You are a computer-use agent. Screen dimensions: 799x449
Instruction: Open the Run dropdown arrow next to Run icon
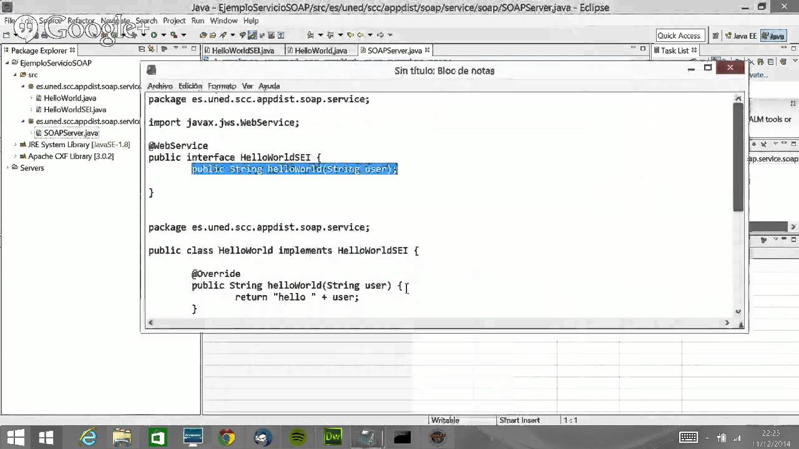[x=163, y=35]
